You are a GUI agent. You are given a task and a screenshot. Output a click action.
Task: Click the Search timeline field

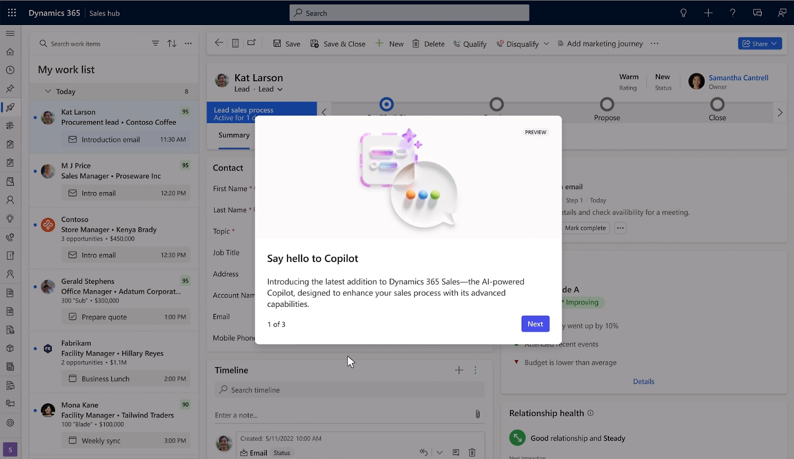pos(349,389)
